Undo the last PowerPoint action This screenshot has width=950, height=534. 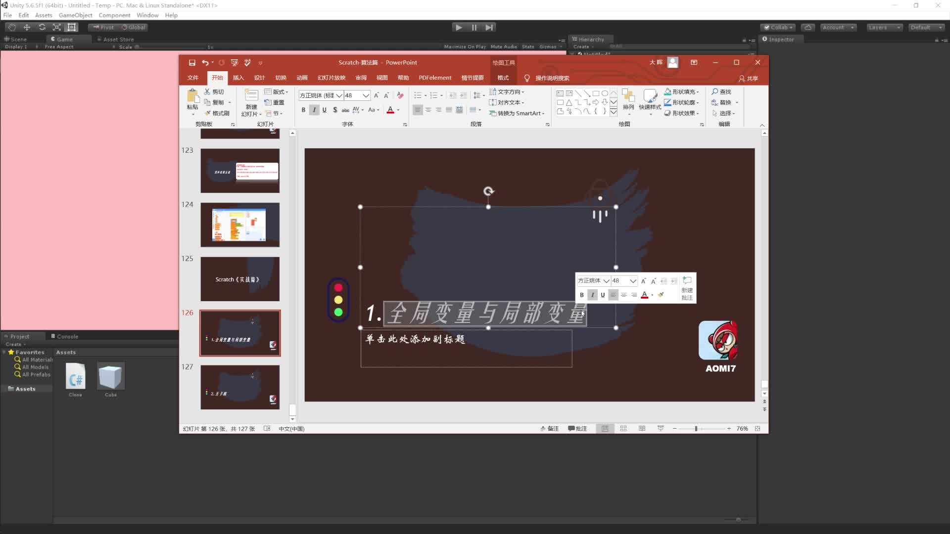(205, 62)
